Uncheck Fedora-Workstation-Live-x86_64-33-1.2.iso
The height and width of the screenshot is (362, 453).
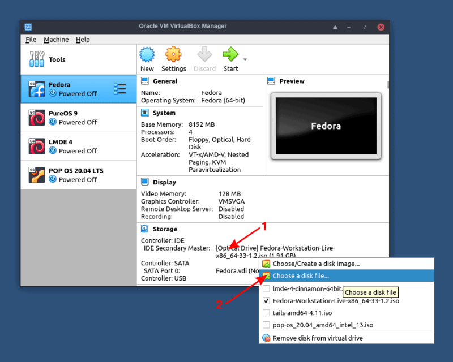click(x=266, y=301)
